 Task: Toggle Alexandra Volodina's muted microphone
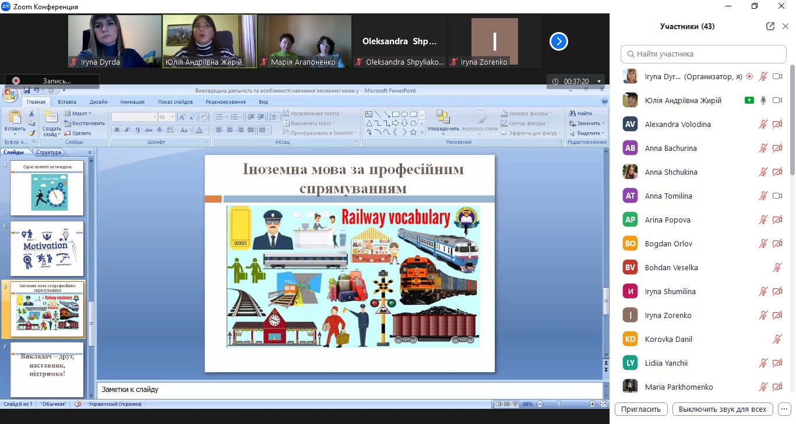click(763, 124)
